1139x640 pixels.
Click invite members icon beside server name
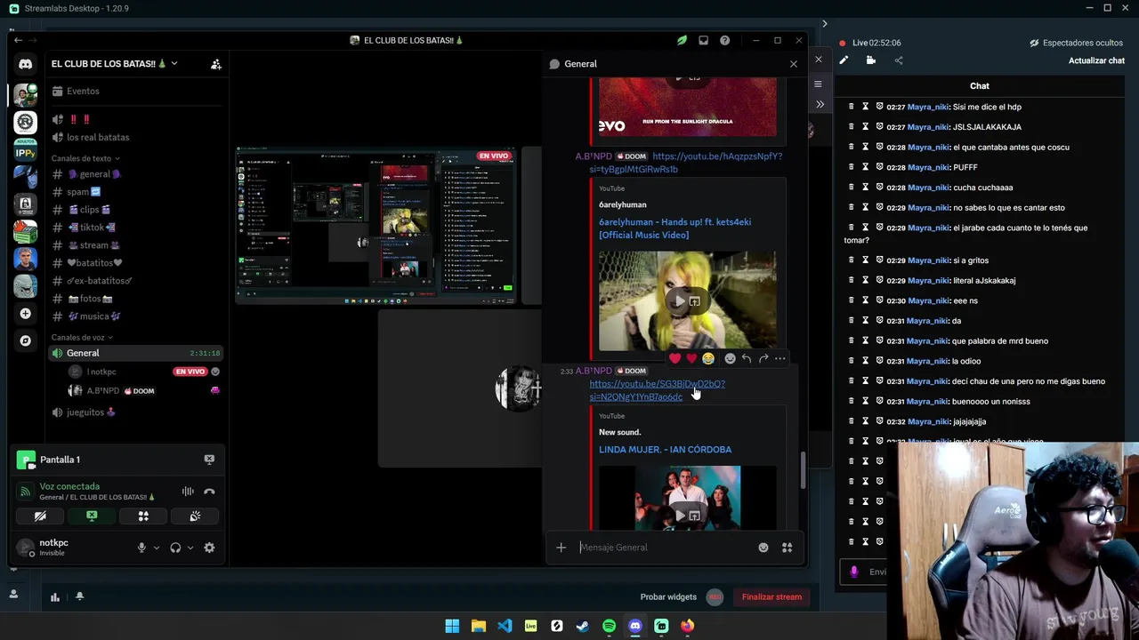215,64
